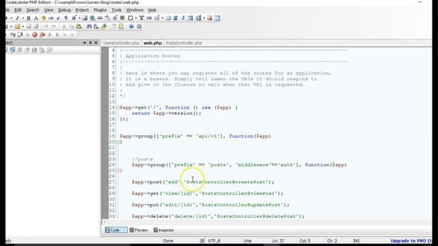The width and height of the screenshot is (438, 246).
Task: Pin the Project panel
Action: (90, 42)
